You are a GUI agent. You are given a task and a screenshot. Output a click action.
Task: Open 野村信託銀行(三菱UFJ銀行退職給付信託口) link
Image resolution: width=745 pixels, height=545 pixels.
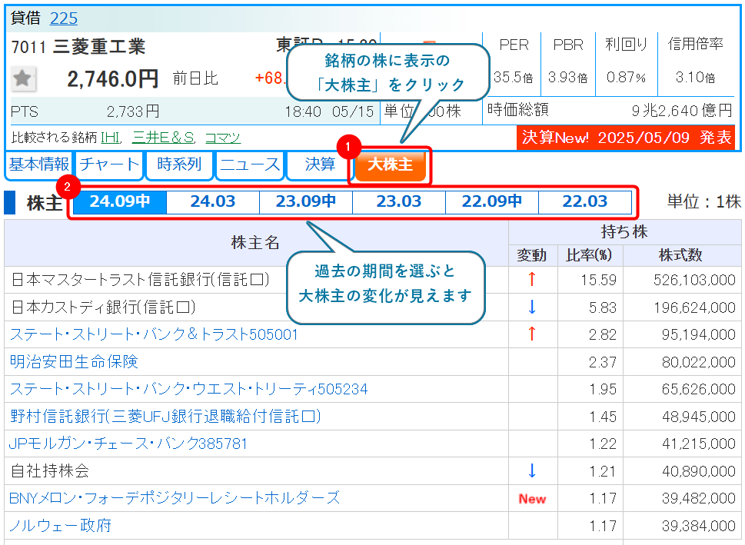[x=165, y=416]
